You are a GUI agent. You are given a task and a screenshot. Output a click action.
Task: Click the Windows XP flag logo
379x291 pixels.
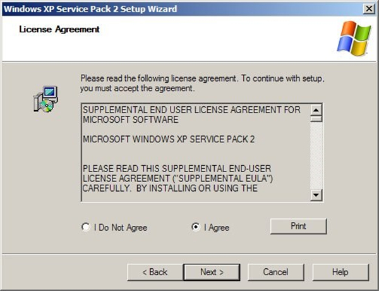[354, 35]
